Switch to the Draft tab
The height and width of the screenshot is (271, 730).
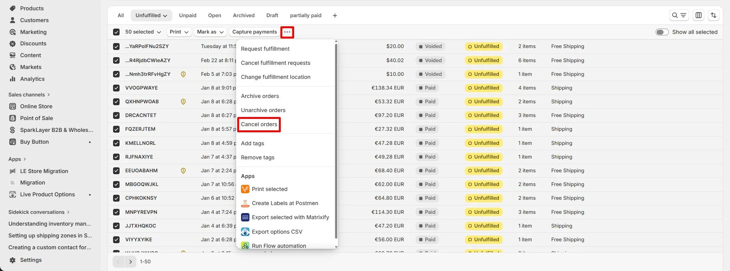coord(272,16)
